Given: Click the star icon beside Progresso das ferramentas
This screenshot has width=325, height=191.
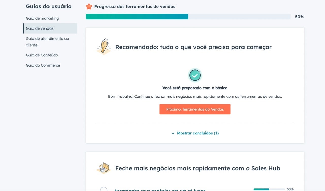Looking at the screenshot, I should pos(89,7).
